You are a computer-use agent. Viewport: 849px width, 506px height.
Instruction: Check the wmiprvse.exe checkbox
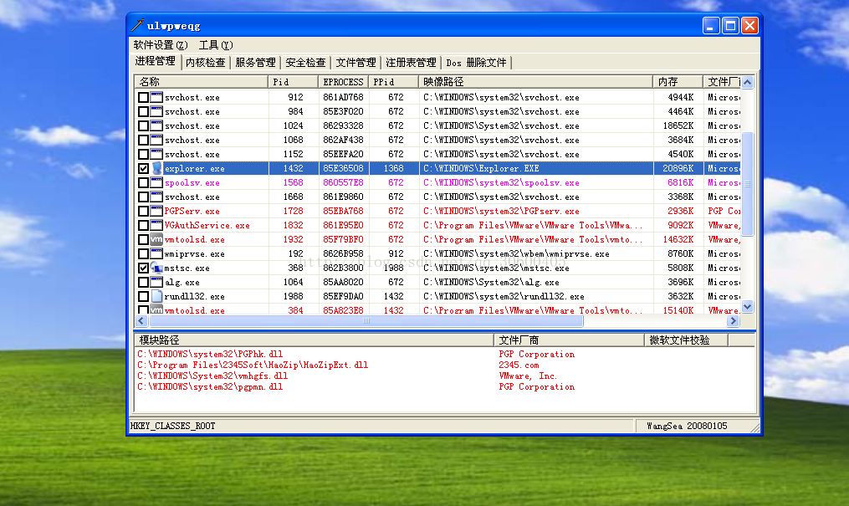point(143,253)
